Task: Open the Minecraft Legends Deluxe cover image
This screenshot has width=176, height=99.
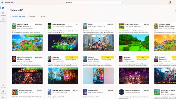Action: 99,76
